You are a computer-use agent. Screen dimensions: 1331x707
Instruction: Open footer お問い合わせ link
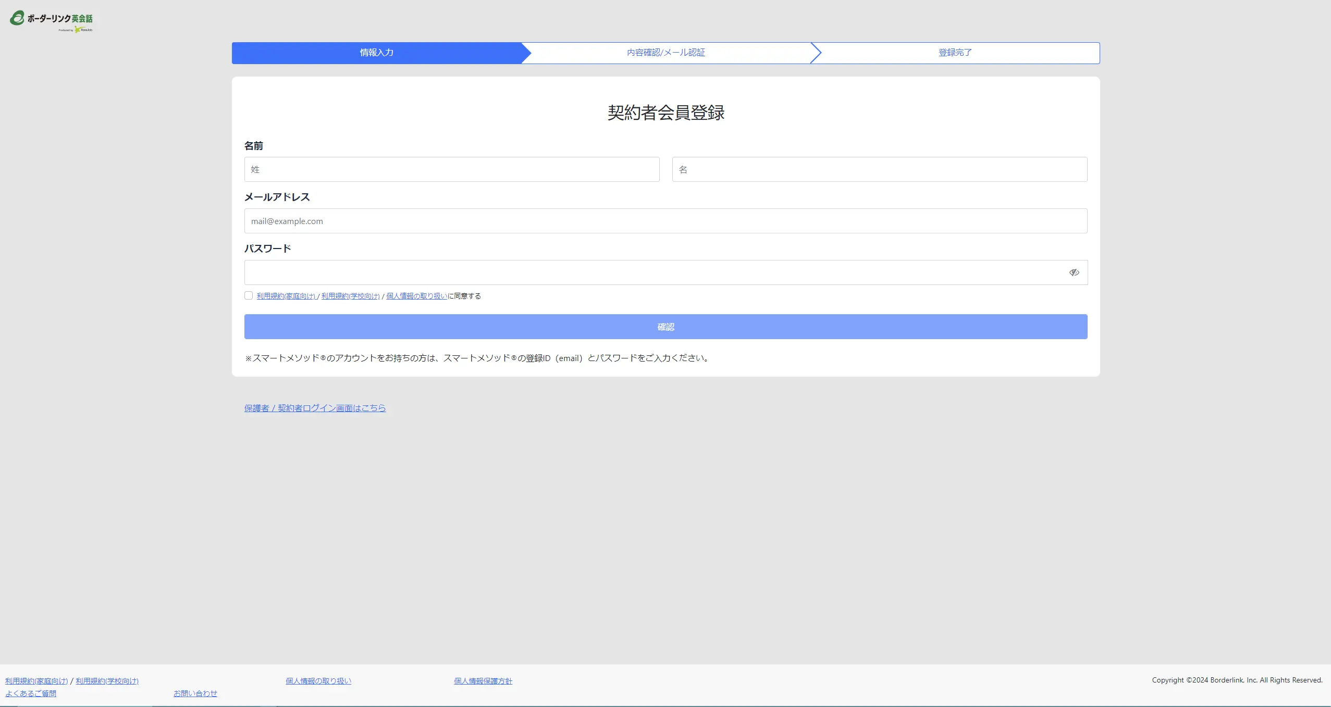click(x=195, y=693)
